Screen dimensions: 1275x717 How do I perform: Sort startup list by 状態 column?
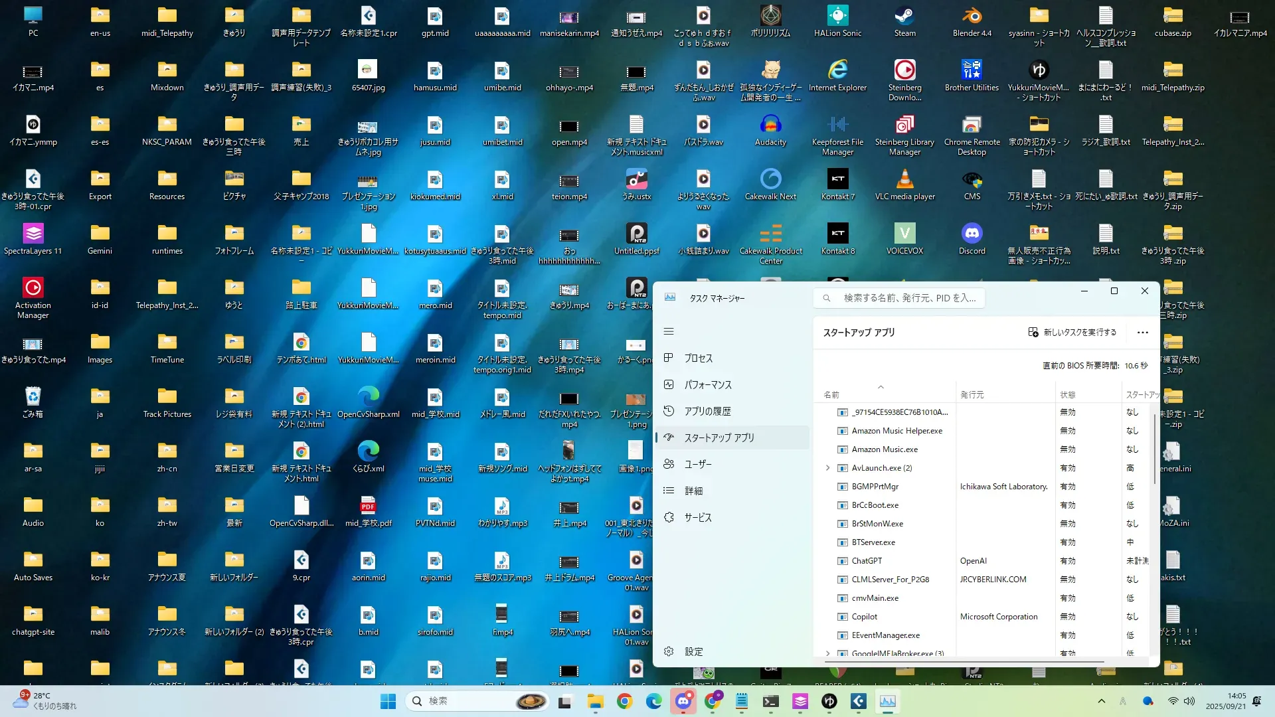click(1067, 394)
